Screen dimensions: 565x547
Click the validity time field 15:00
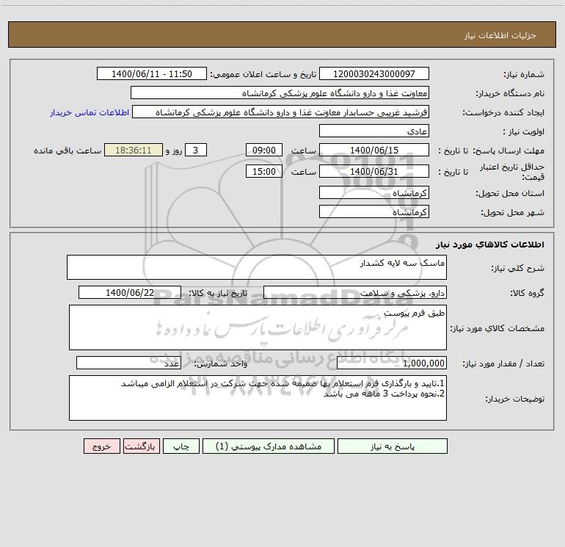(x=263, y=171)
